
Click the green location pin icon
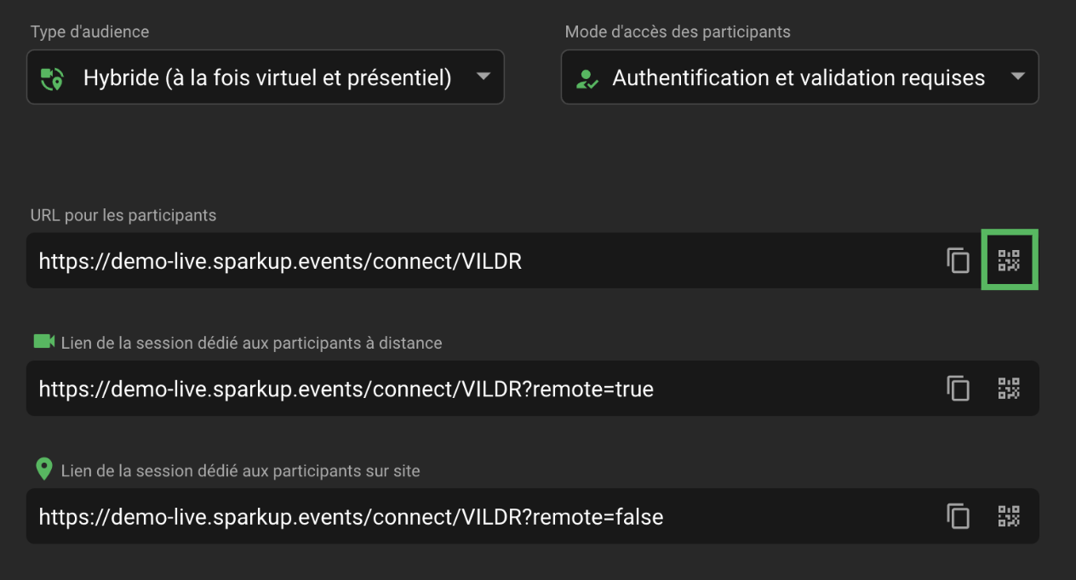coord(44,469)
